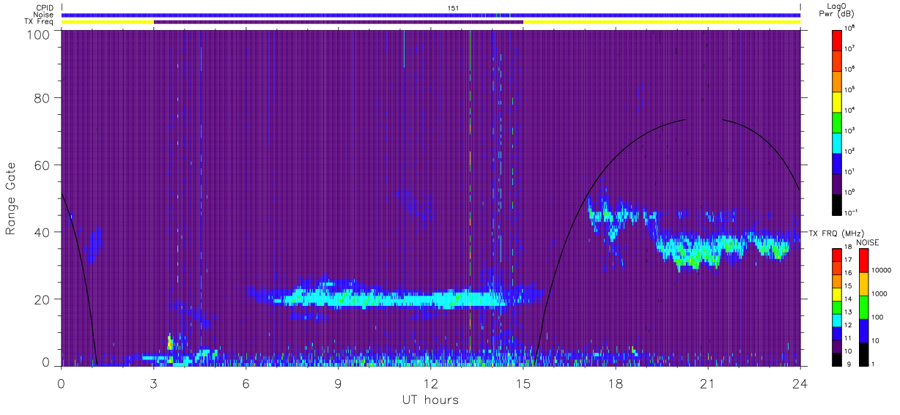Click the '1000' label on the NOISE scale
The image size is (900, 415).
880,294
